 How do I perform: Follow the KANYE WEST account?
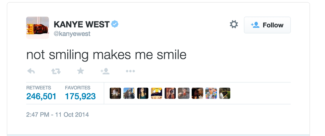click(x=267, y=25)
